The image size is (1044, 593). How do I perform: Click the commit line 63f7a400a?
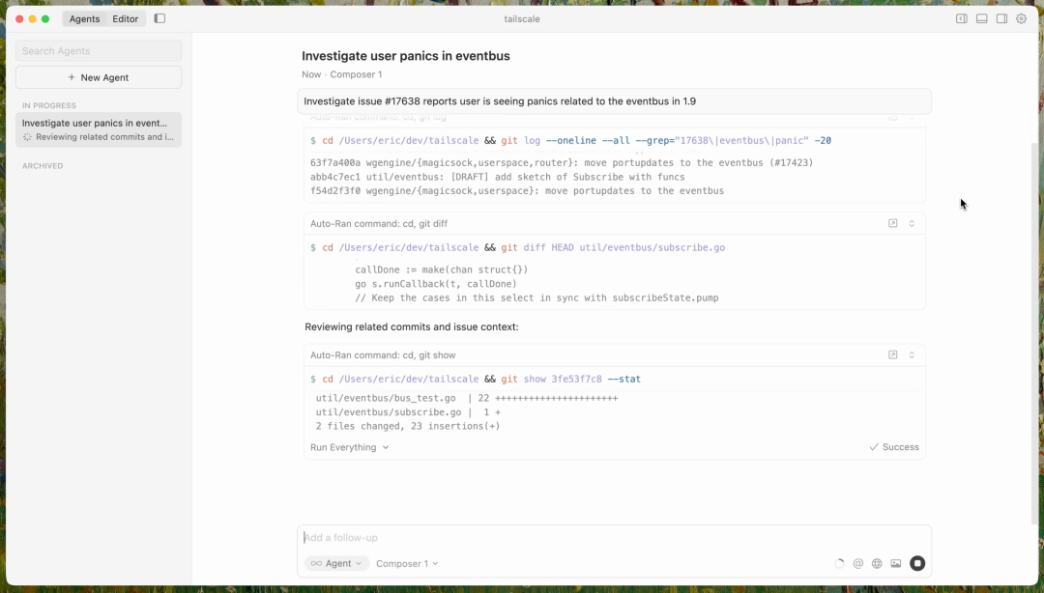point(562,162)
